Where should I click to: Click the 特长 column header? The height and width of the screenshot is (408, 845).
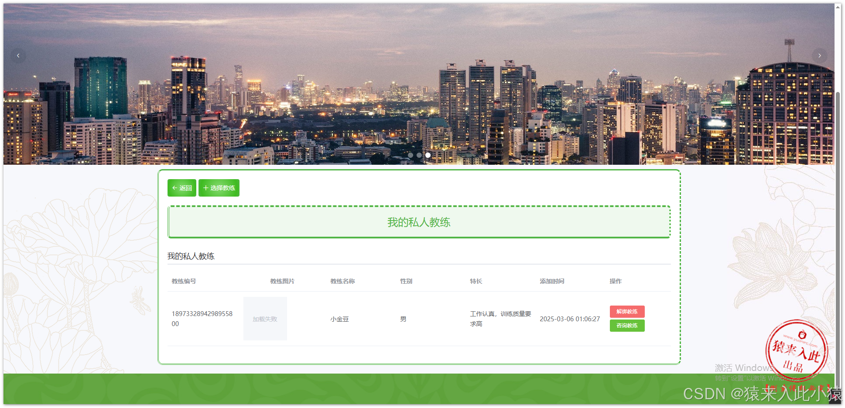click(476, 281)
